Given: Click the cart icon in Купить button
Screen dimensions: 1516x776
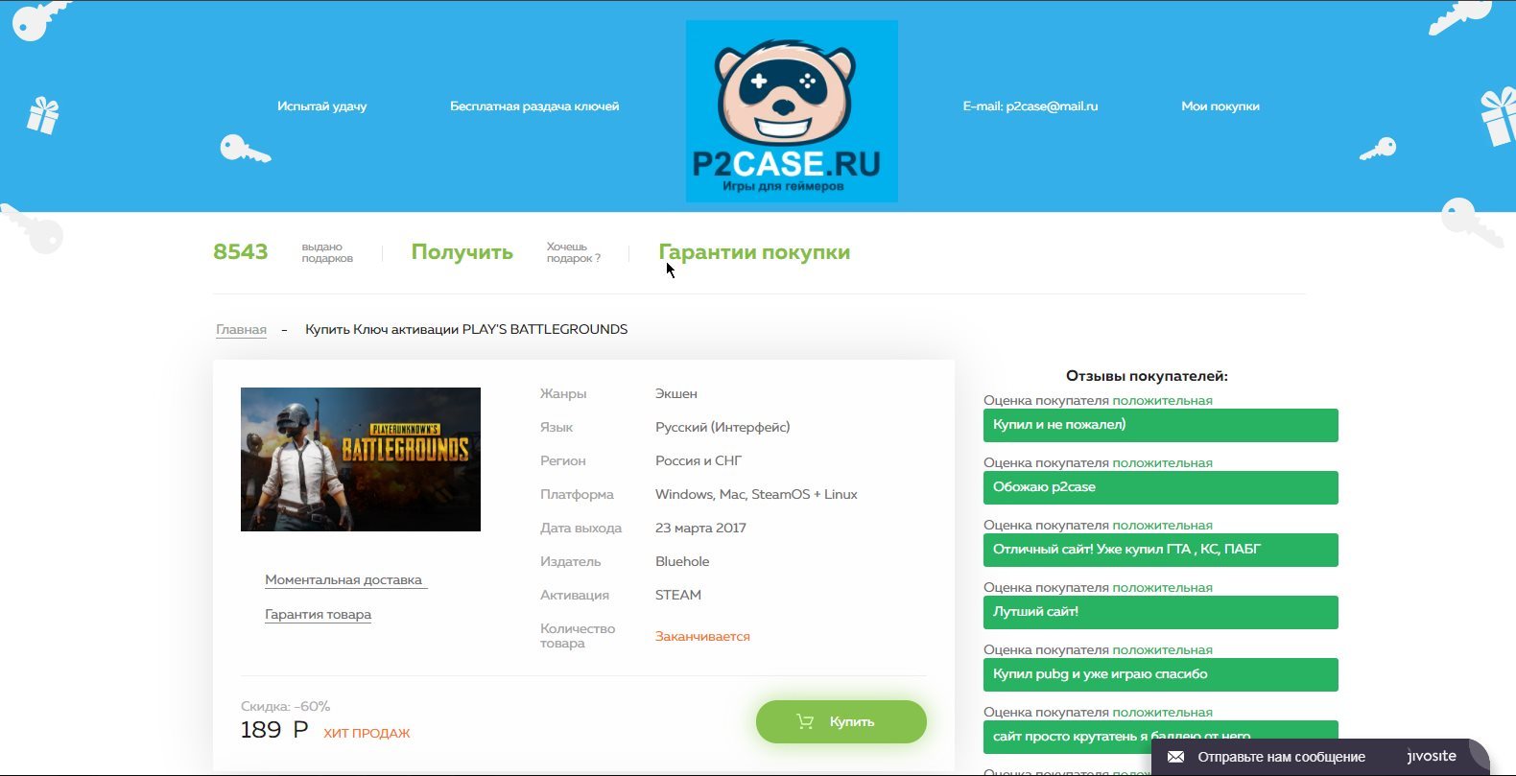Looking at the screenshot, I should [805, 722].
